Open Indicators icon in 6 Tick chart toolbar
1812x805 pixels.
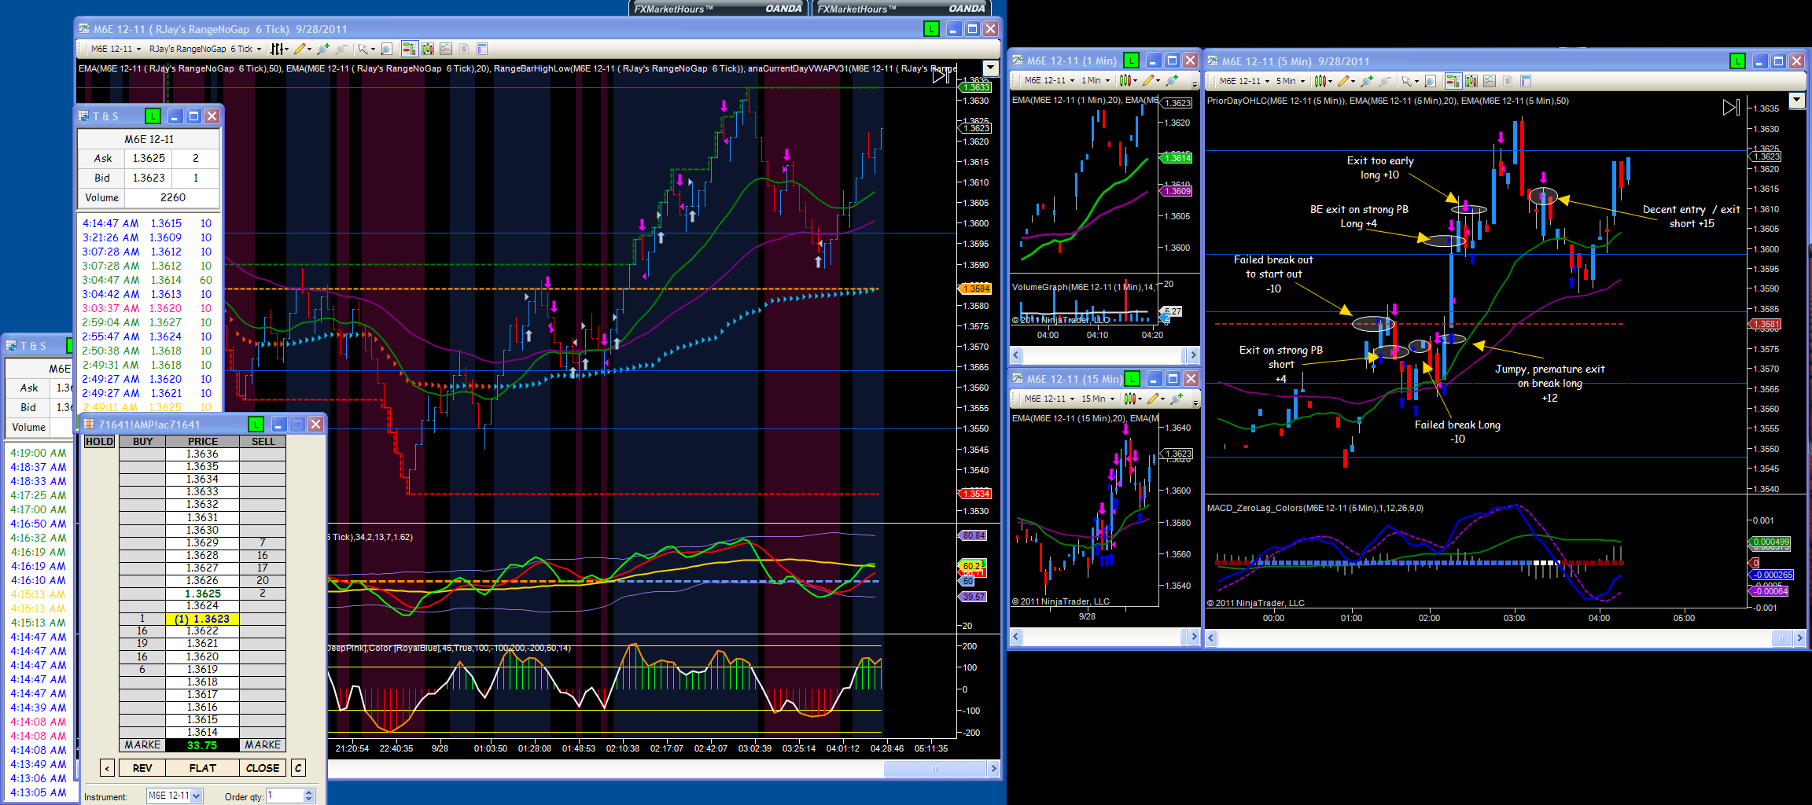pos(428,49)
